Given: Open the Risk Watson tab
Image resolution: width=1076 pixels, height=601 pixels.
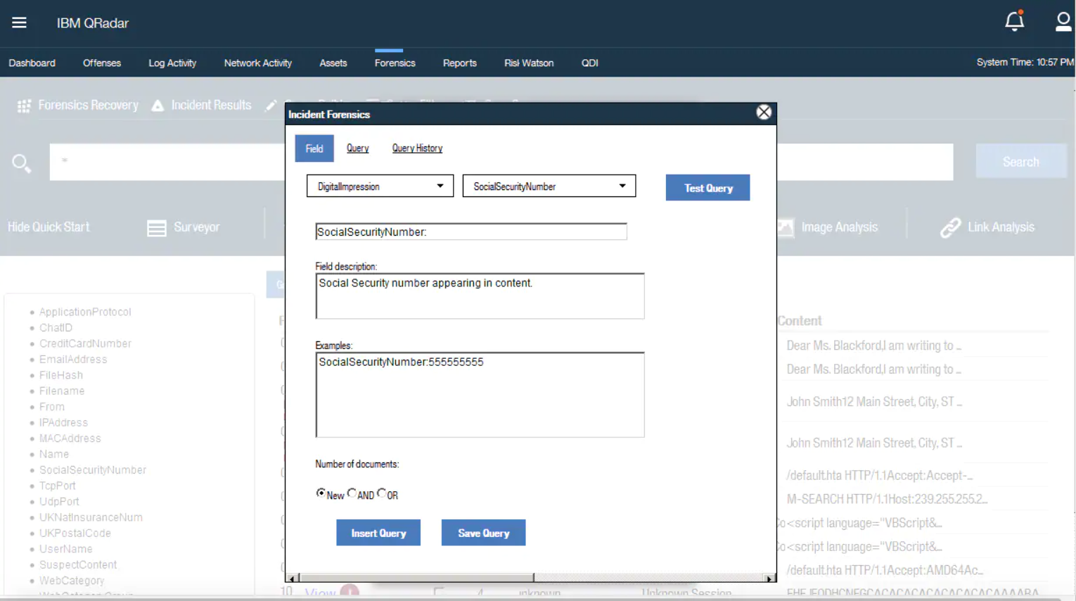Looking at the screenshot, I should [529, 63].
